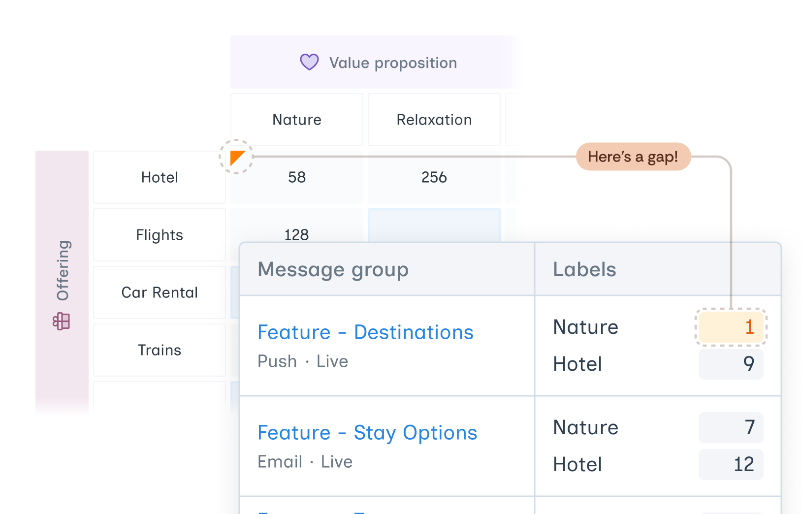Image resolution: width=802 pixels, height=514 pixels.
Task: Click the Nature count 7 under Stay Options
Action: (x=731, y=427)
